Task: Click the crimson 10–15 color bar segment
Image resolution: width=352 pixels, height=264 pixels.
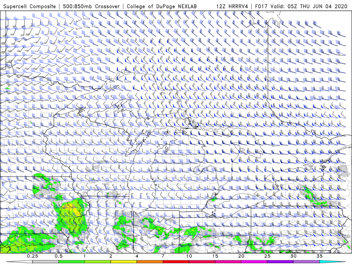Action: [202, 262]
